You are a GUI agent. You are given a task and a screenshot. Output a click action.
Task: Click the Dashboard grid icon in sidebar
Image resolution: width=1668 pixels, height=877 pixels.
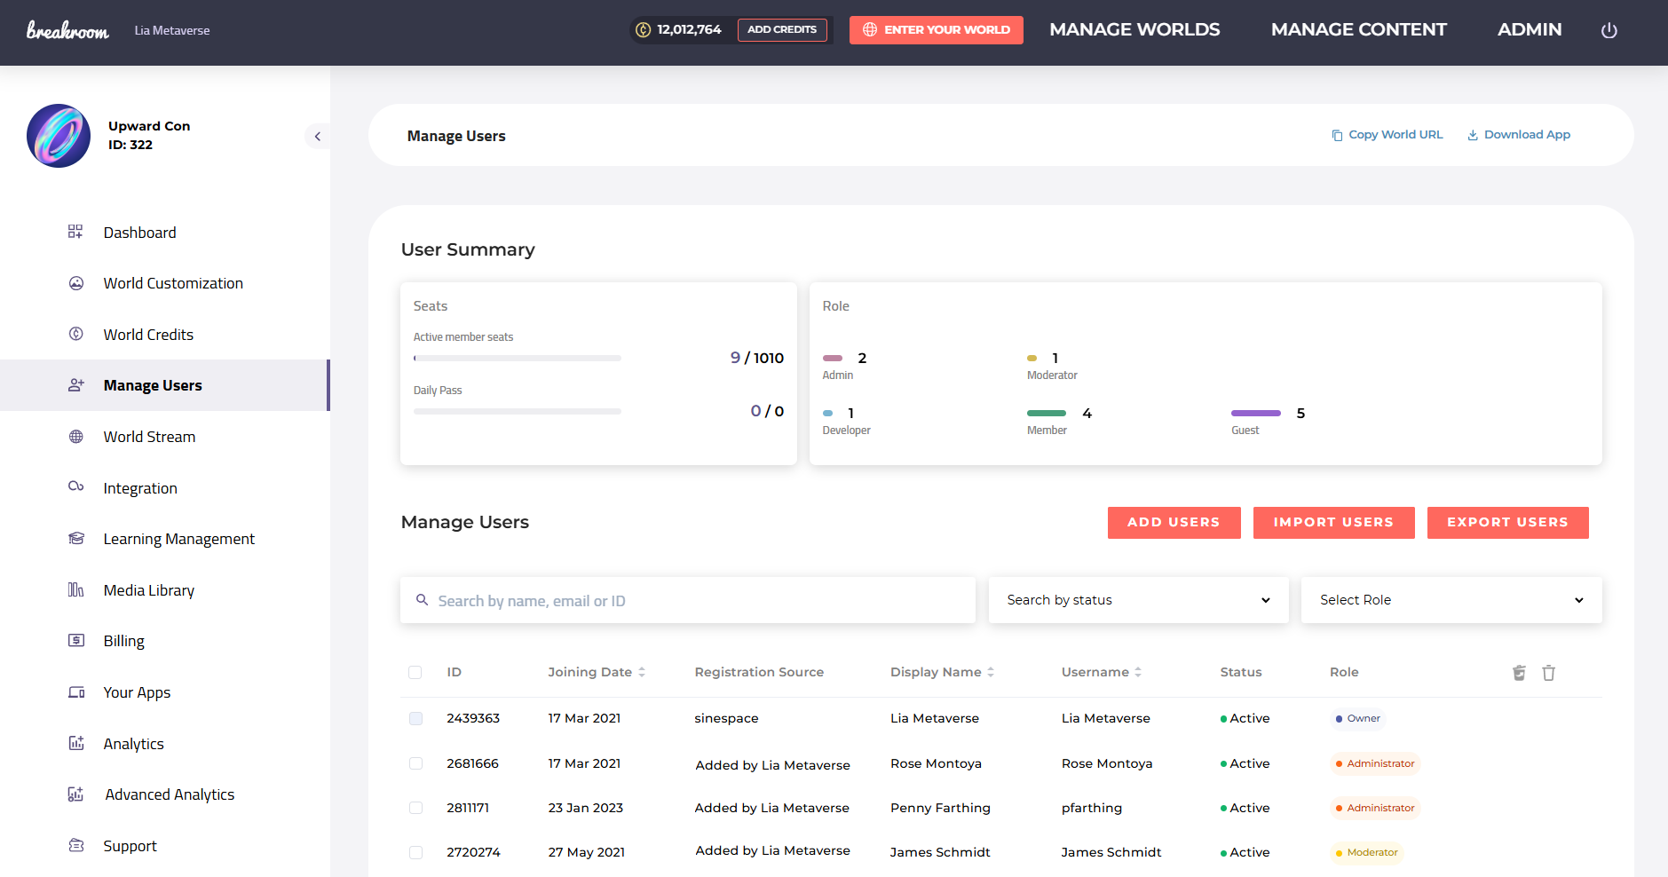tap(75, 232)
